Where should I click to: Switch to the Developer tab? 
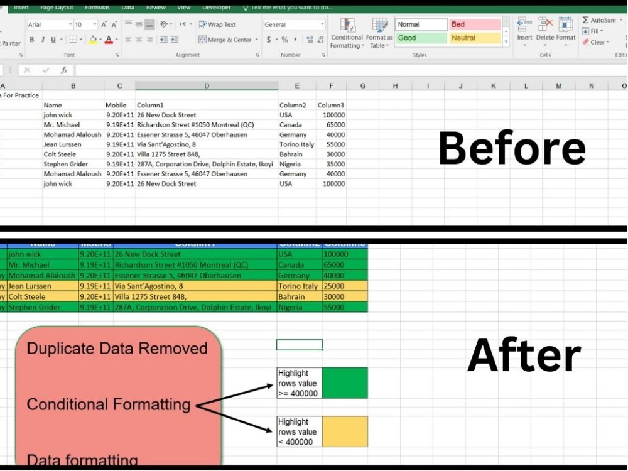point(216,8)
